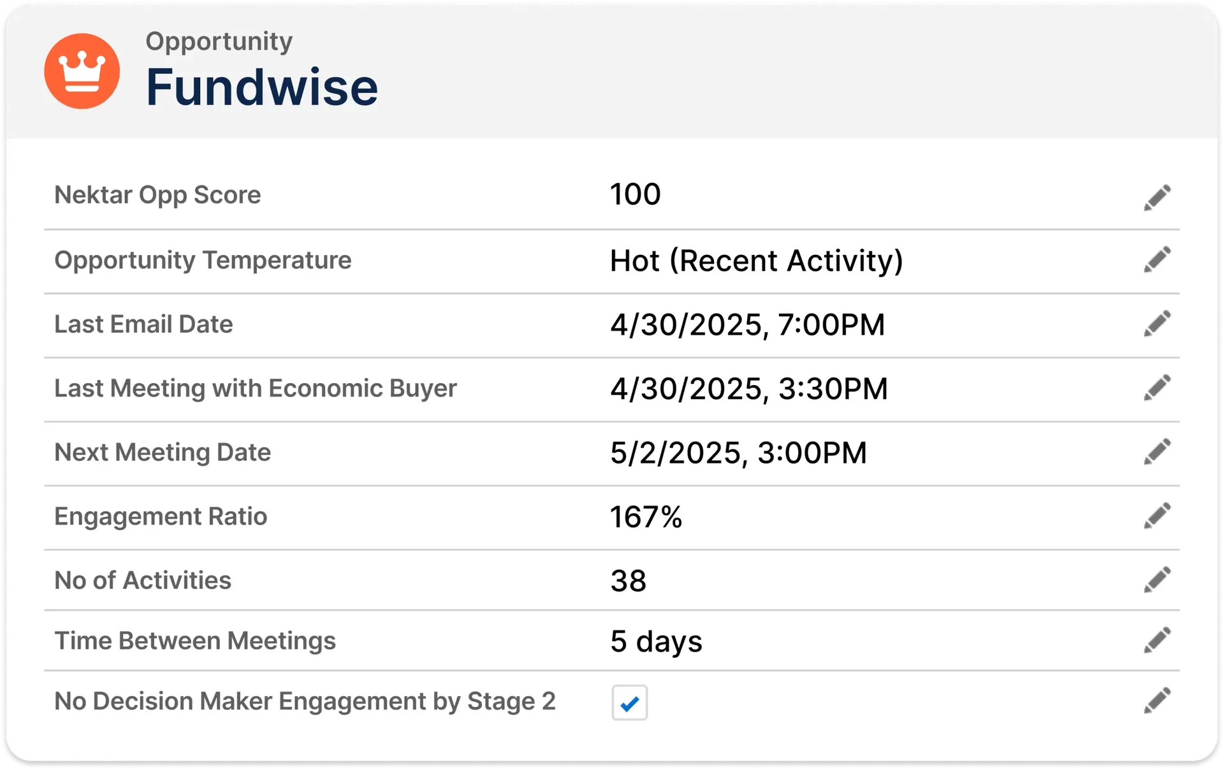Click pencil icon beside Next Meeting Date
Screen dimensions: 1224x770
point(1157,451)
